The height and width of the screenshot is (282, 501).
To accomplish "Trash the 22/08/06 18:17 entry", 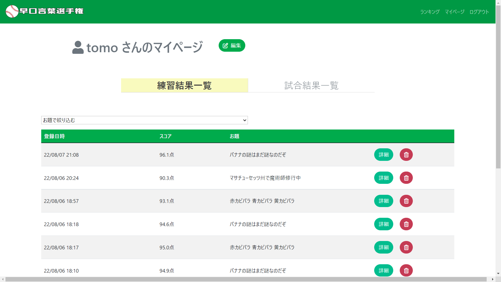I will pyautogui.click(x=406, y=247).
